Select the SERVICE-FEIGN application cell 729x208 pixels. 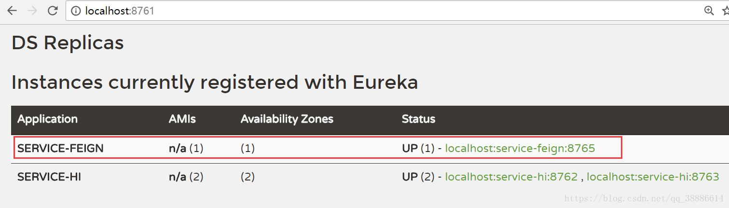point(60,149)
